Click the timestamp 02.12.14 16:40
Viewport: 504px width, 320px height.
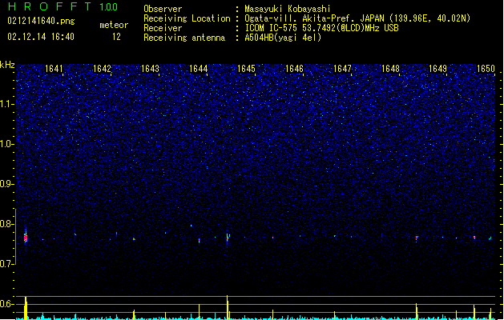point(41,37)
